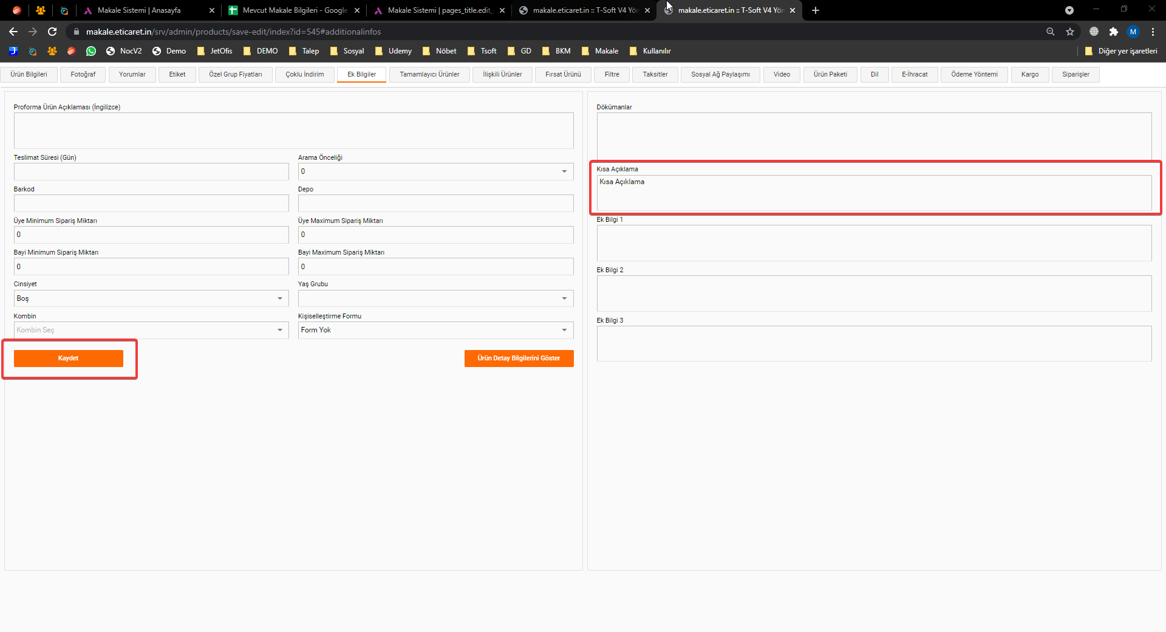Open the Kombin Seç dropdown

click(151, 330)
